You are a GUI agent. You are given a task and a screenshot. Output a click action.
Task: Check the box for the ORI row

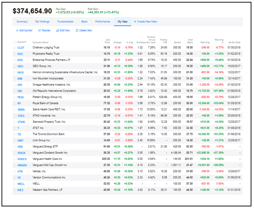point(15,91)
